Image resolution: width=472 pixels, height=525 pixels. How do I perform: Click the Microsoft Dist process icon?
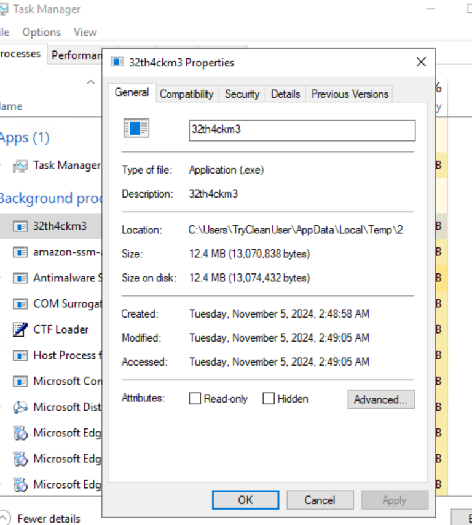click(20, 407)
